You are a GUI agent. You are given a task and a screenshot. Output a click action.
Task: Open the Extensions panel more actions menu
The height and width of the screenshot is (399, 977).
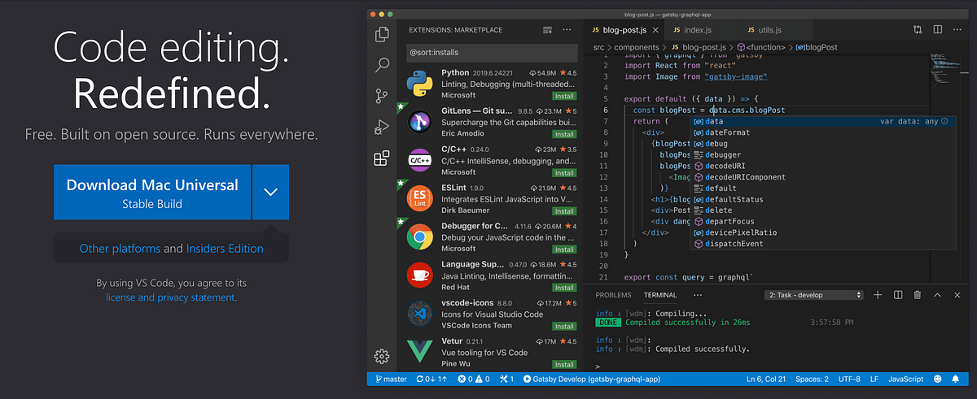[x=568, y=30]
